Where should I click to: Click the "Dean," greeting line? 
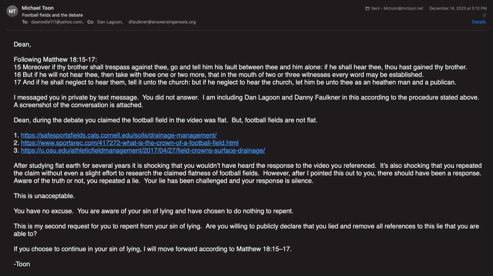point(23,44)
